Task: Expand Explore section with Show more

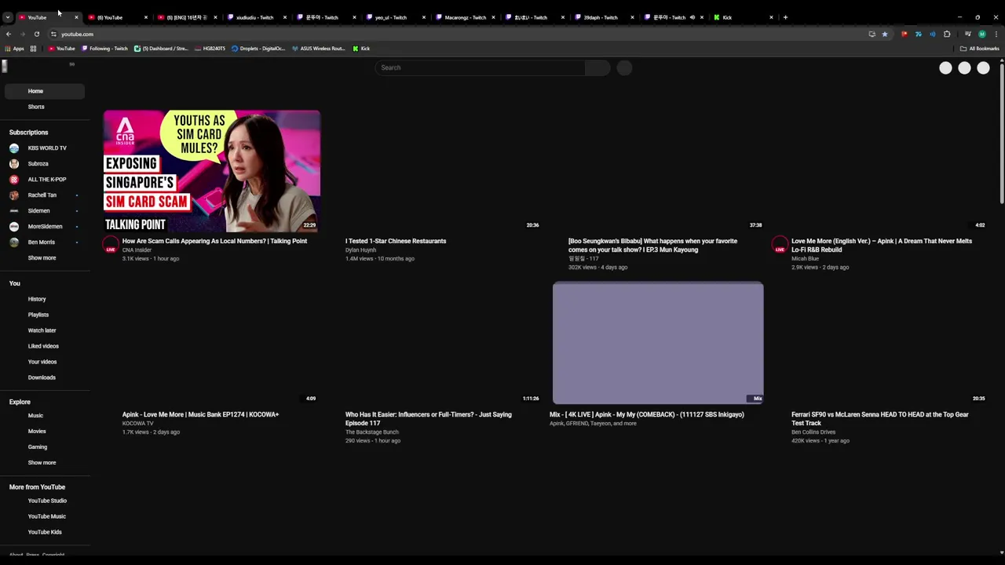Action: [x=42, y=462]
